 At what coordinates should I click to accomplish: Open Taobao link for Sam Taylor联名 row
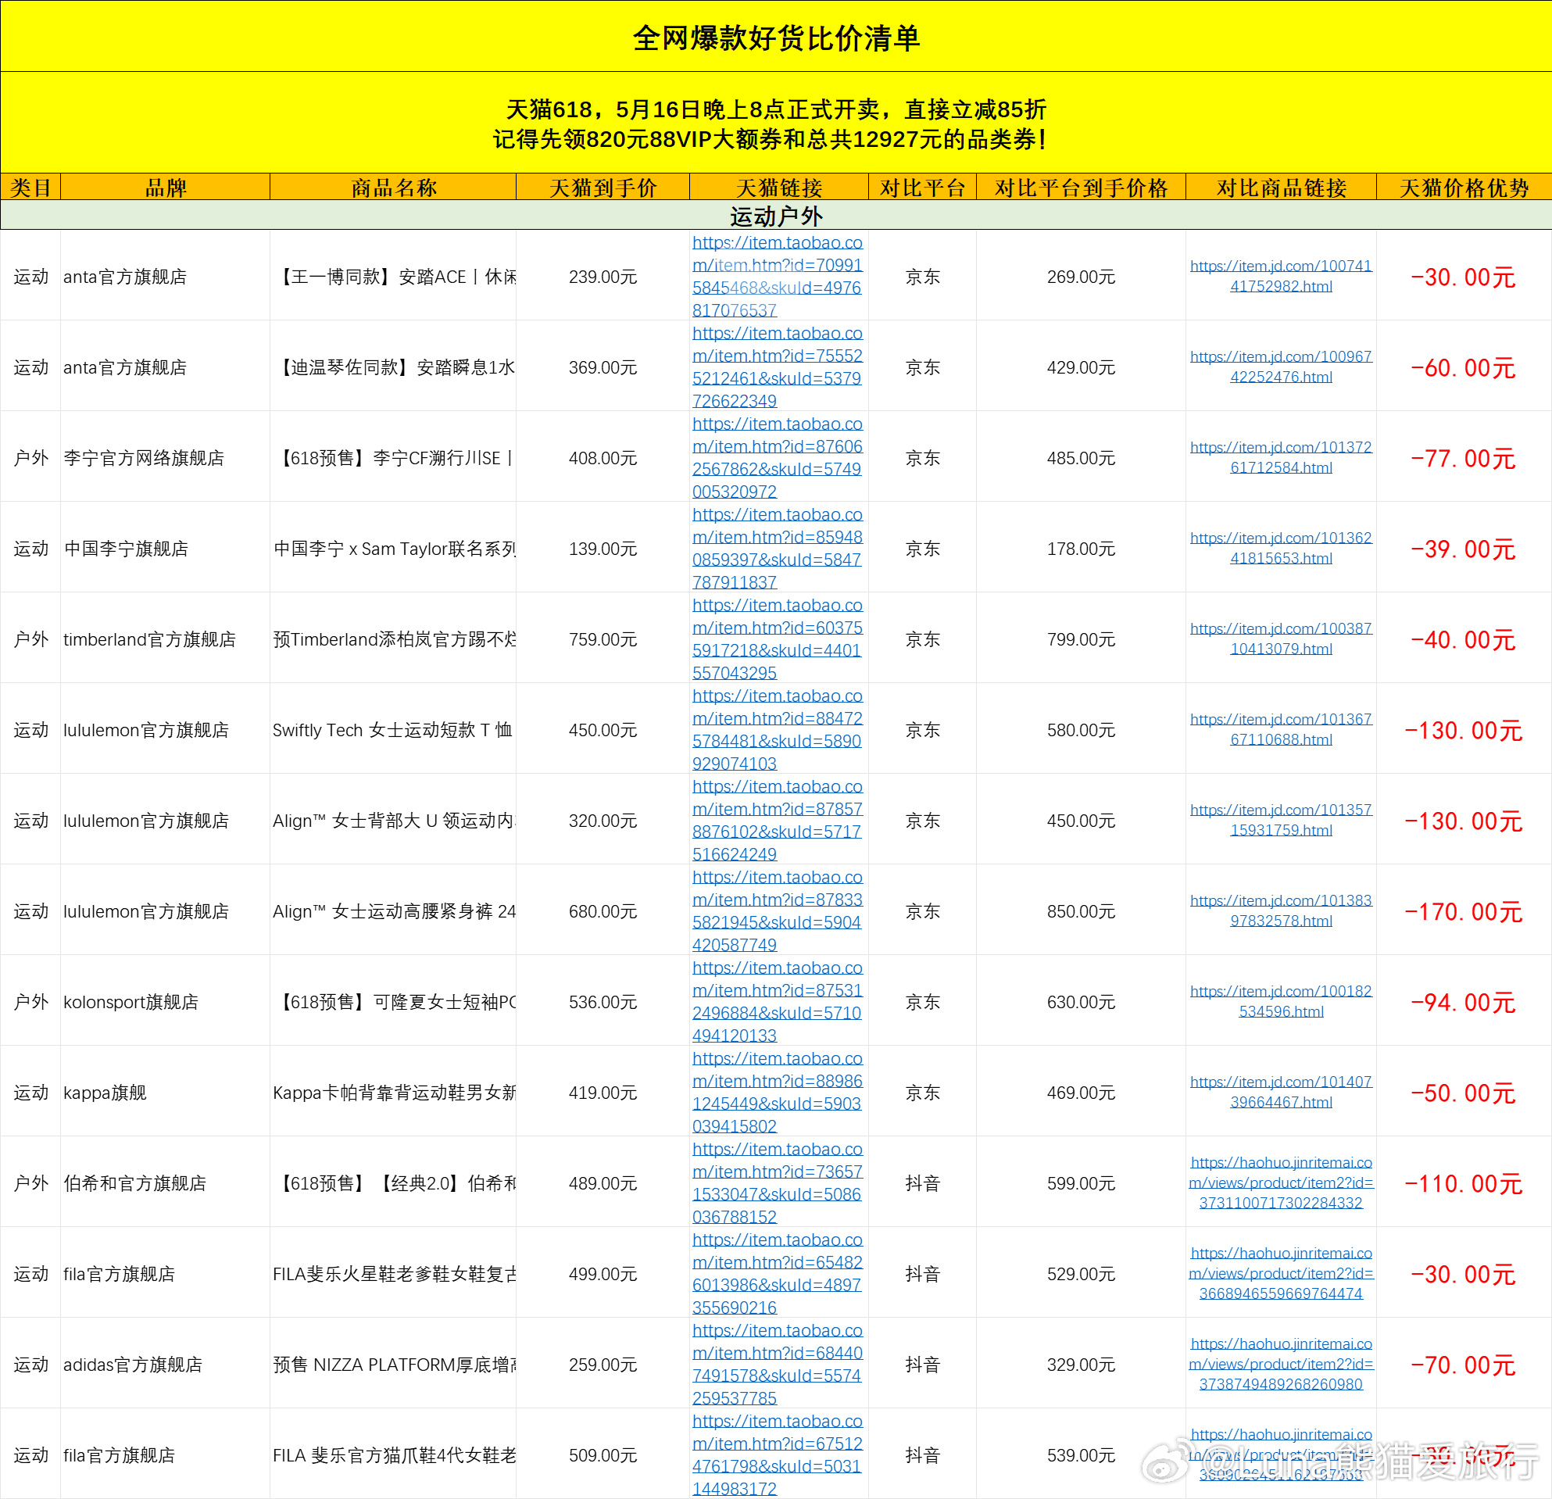point(778,548)
